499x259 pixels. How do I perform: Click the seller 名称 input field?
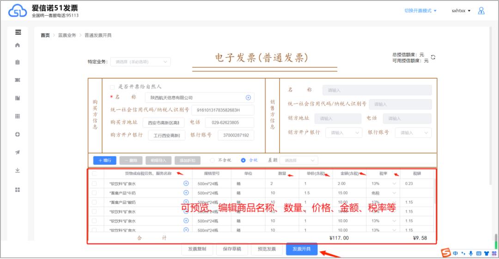coord(377,90)
